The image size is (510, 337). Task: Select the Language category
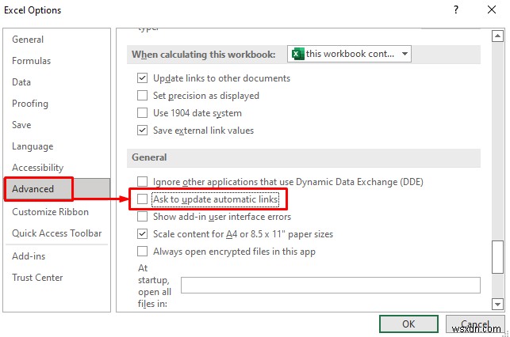pyautogui.click(x=33, y=146)
